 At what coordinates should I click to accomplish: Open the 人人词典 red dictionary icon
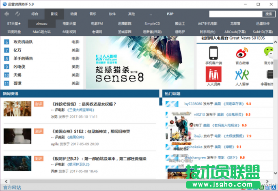213,74
